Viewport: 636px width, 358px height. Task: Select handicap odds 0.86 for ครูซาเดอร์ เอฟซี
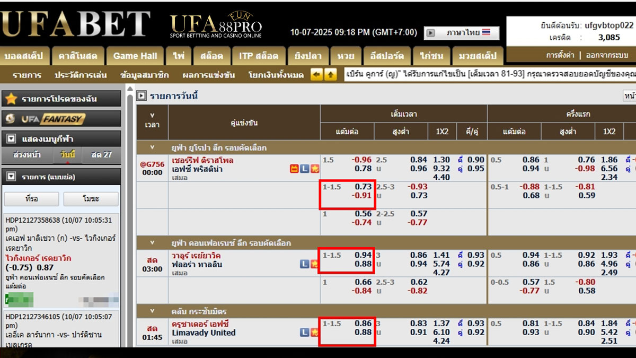(x=363, y=324)
